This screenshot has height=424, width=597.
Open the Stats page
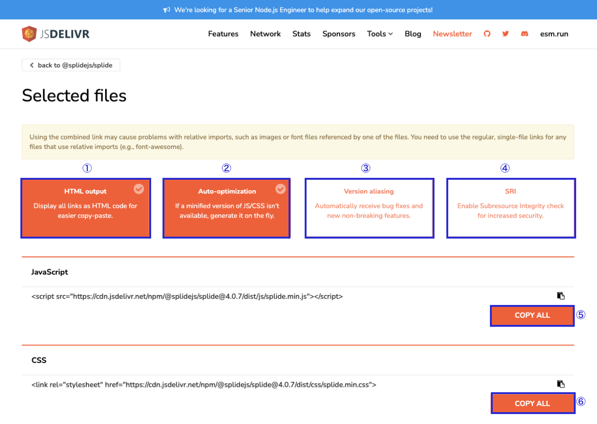[301, 34]
